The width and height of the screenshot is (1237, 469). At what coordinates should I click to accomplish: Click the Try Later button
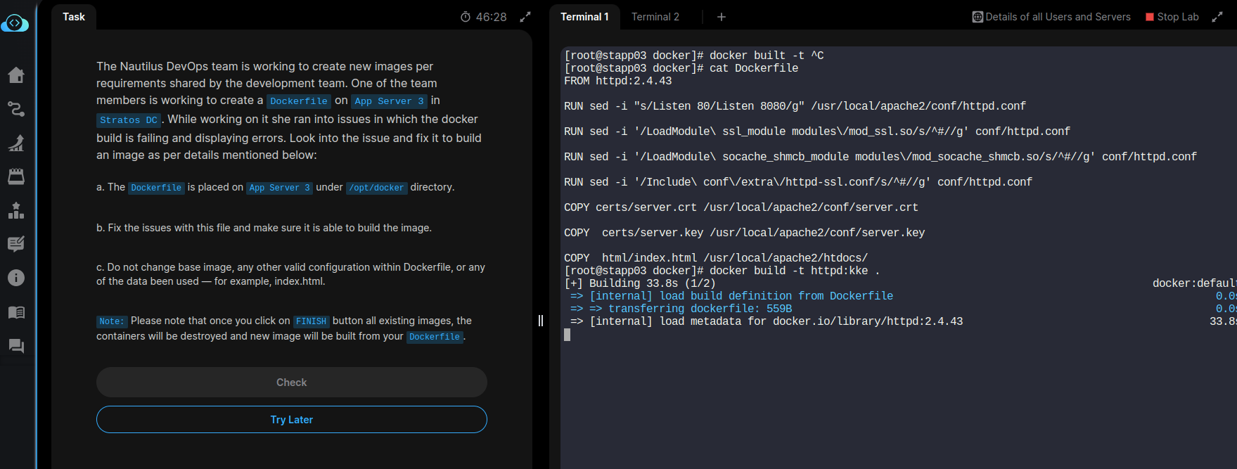tap(292, 420)
